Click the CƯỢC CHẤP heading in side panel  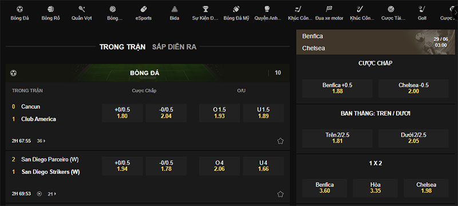click(x=376, y=63)
